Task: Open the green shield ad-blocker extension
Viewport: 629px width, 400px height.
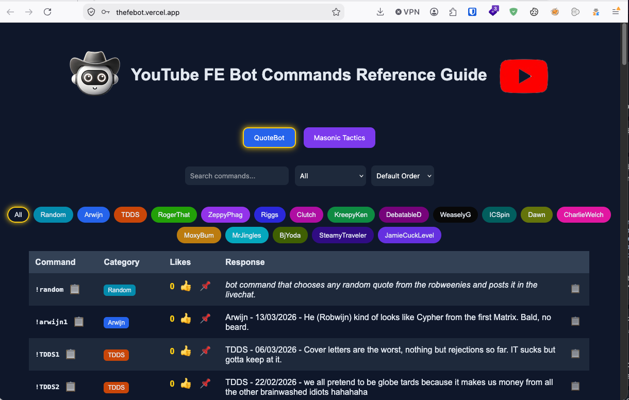Action: click(x=514, y=12)
